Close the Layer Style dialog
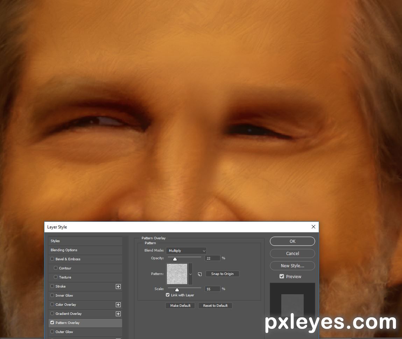 pos(313,227)
